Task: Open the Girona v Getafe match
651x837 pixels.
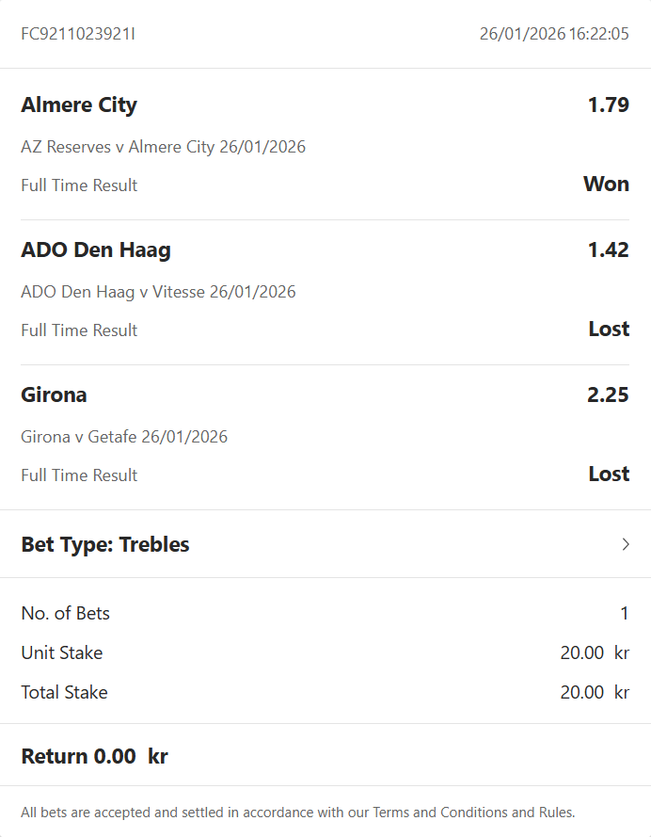Action: coord(124,437)
